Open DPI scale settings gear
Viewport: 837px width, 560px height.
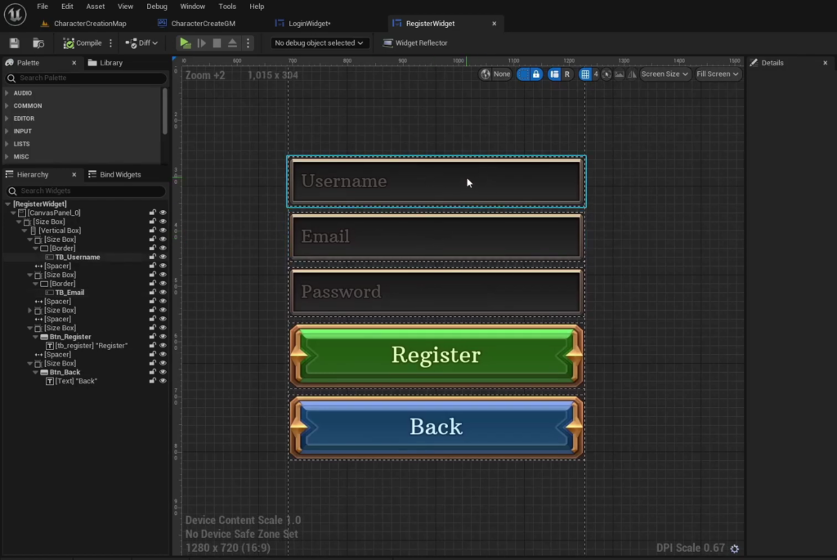tap(735, 549)
